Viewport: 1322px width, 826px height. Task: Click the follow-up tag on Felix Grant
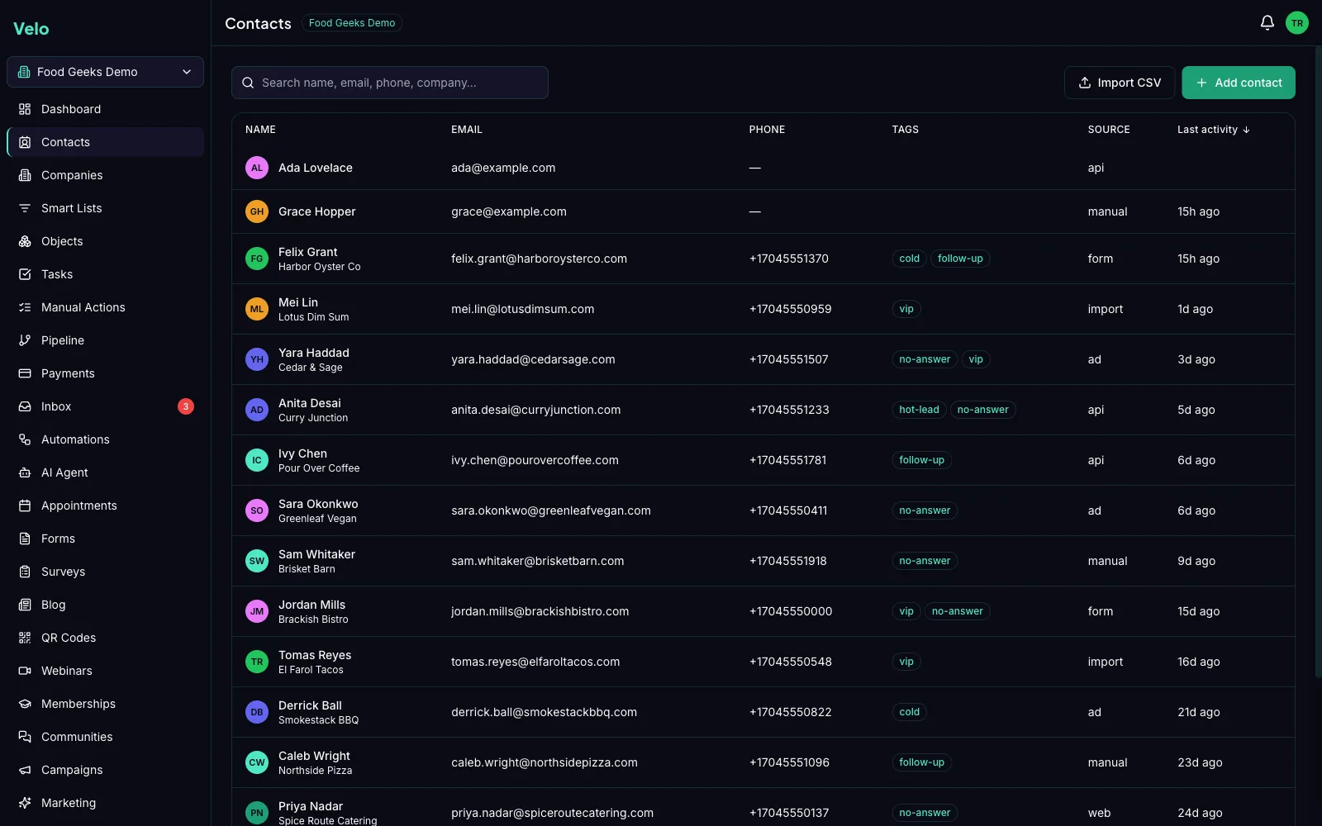coord(960,259)
